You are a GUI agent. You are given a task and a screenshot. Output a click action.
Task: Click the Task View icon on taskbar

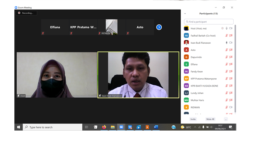coord(86,127)
